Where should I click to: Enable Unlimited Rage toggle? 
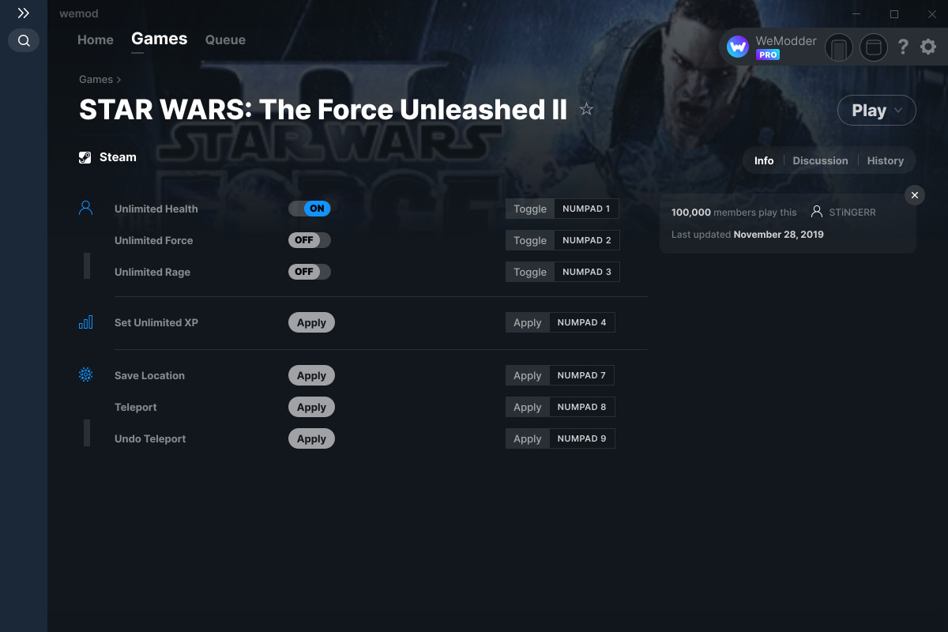[x=310, y=272]
